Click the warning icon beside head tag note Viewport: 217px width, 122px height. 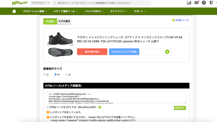pos(48,117)
